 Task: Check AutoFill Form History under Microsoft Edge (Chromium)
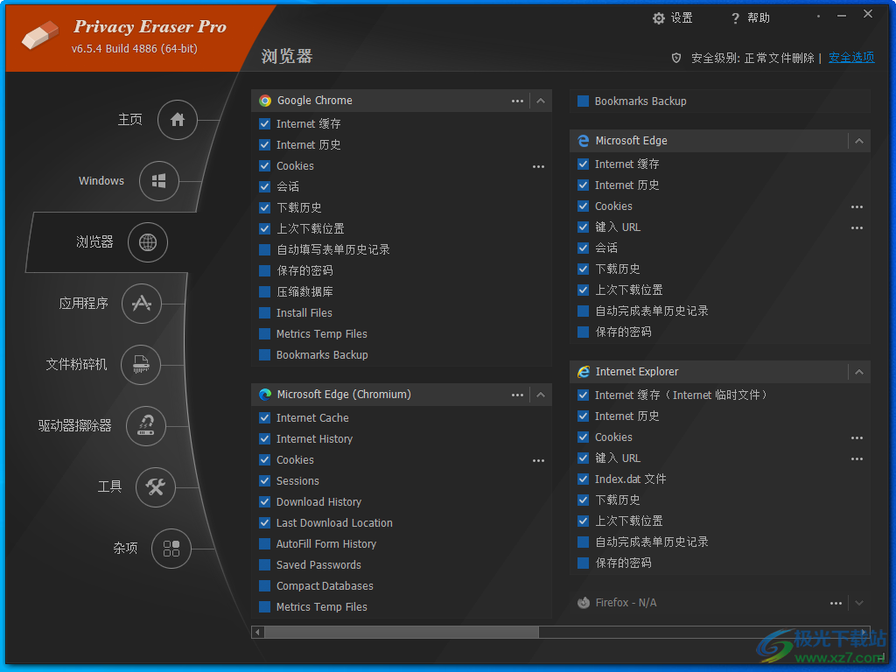[264, 543]
